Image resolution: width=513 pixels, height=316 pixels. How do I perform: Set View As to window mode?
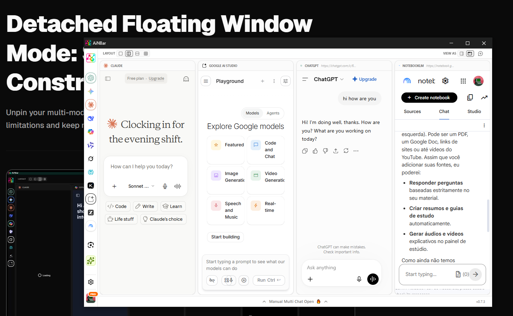point(470,53)
